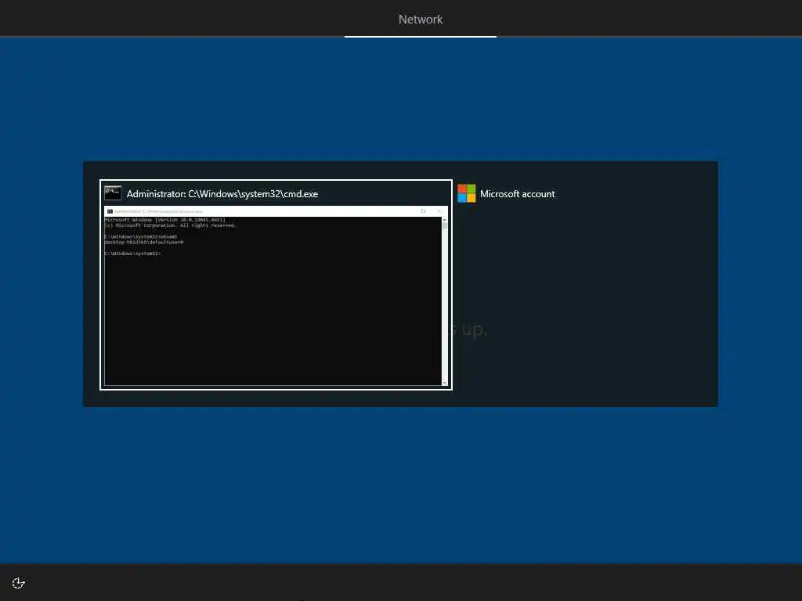Click the Microsoft logo icon
The height and width of the screenshot is (601, 802).
467,193
